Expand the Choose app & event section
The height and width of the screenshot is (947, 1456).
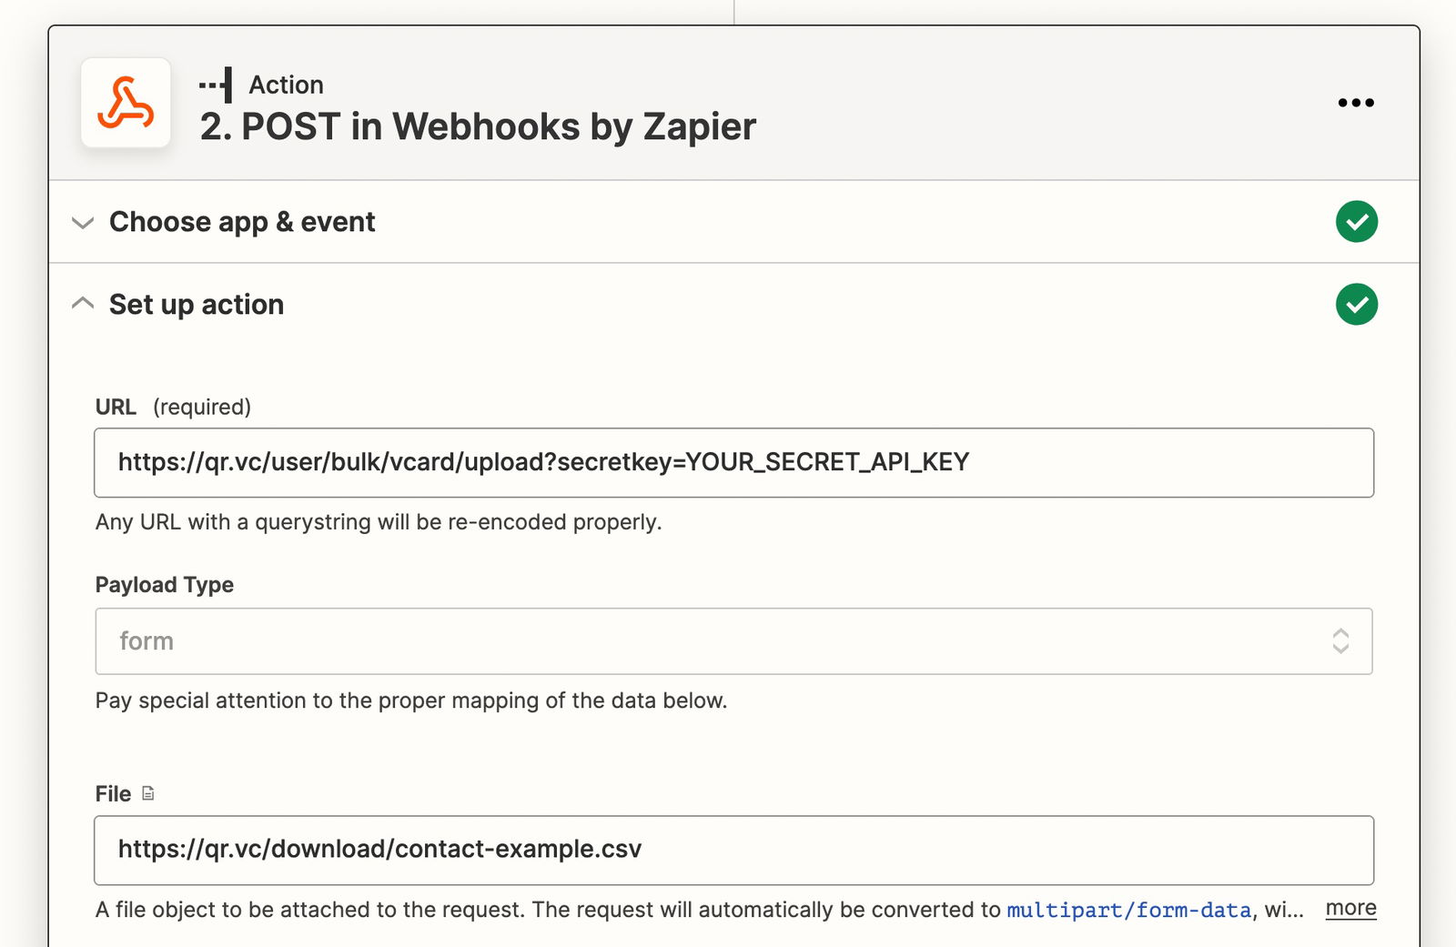pyautogui.click(x=83, y=223)
